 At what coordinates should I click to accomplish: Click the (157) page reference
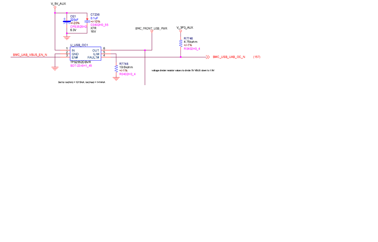point(257,57)
